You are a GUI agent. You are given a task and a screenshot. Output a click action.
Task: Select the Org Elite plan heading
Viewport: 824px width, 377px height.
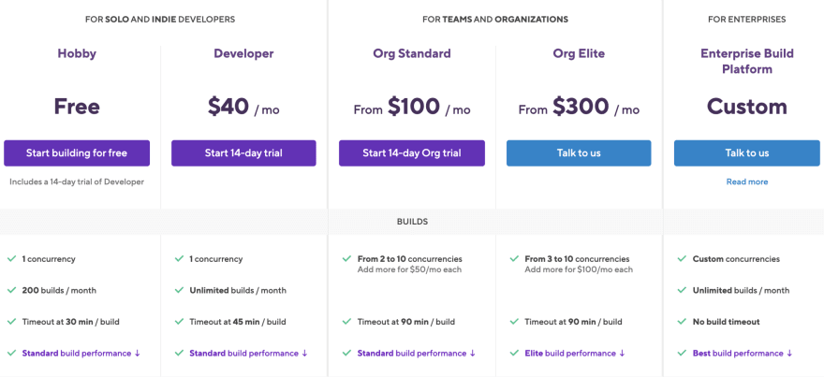[579, 53]
